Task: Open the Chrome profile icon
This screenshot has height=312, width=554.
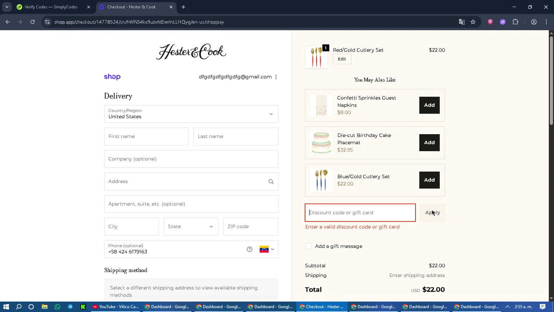Action: point(534,22)
